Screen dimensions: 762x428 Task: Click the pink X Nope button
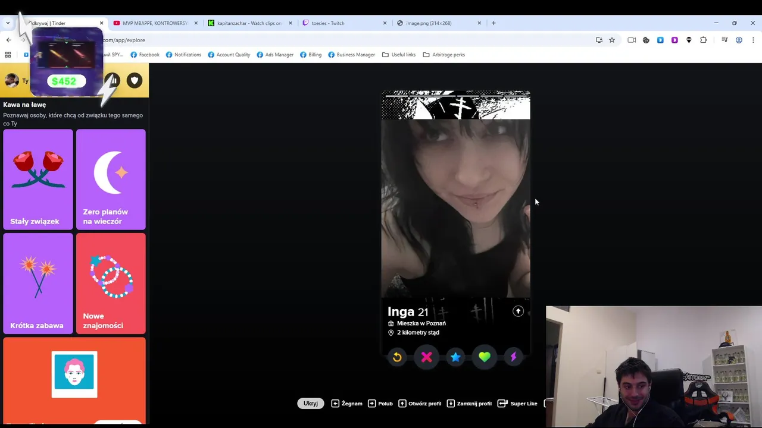coord(426,357)
